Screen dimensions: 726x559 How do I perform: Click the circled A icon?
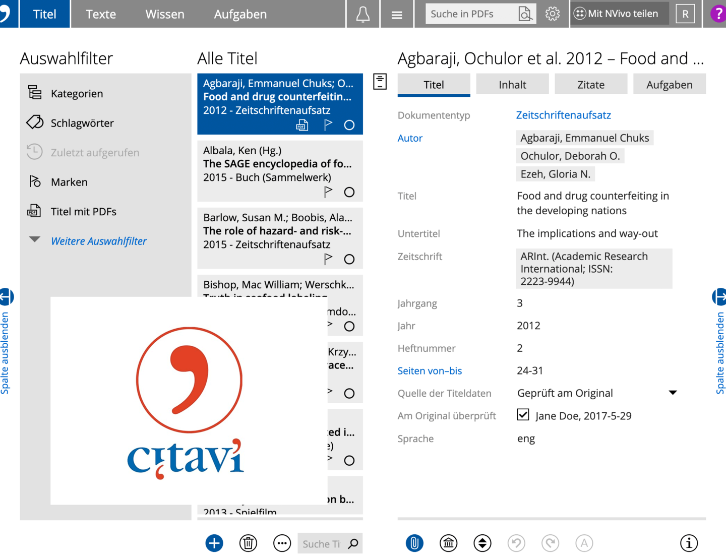[x=584, y=543]
